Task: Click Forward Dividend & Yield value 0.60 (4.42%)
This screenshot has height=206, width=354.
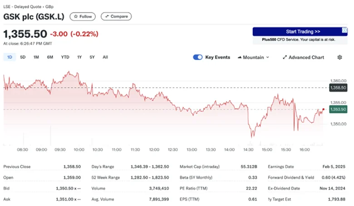Action: (334, 177)
